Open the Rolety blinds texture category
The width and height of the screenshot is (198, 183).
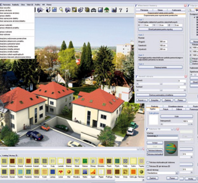tap(125, 161)
